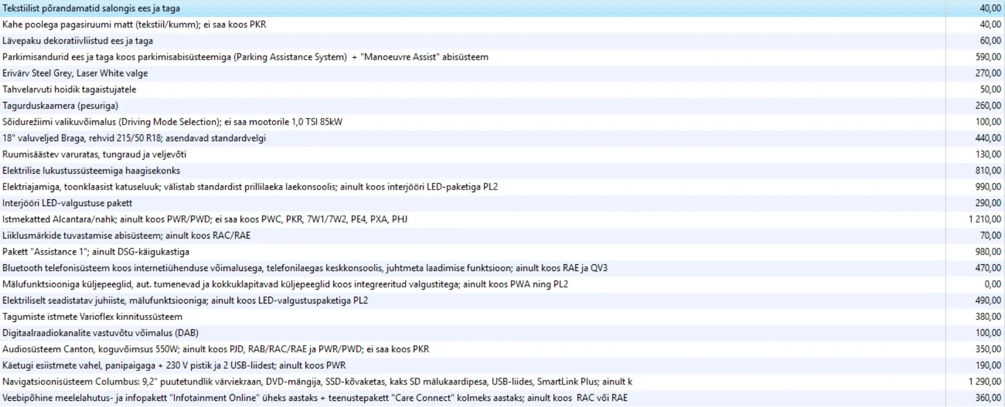The width and height of the screenshot is (1005, 407).
Task: Choose Audiosüsteem Canton row
Action: pos(215,349)
